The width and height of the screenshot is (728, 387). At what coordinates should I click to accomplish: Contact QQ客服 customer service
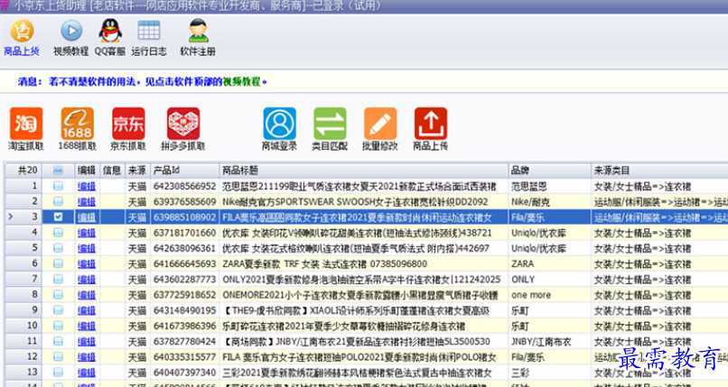(110, 37)
